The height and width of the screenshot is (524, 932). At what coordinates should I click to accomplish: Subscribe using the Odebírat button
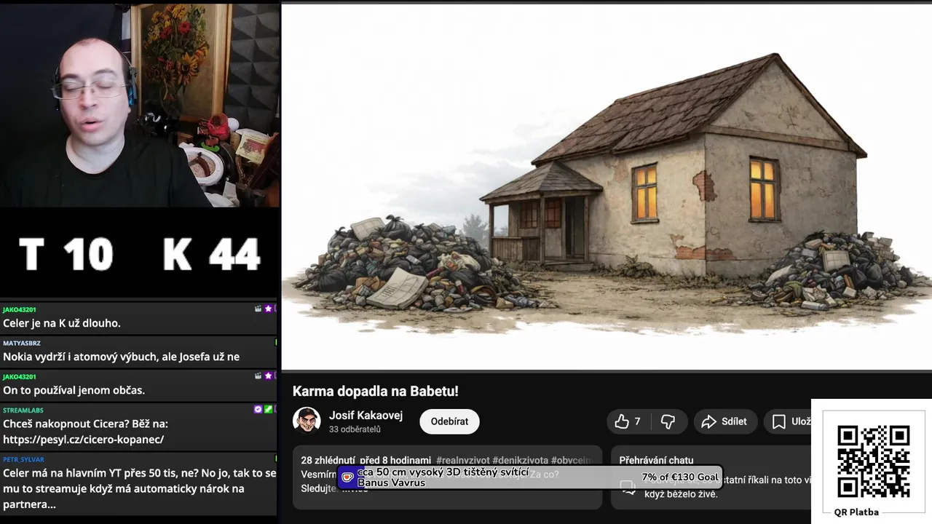pos(449,421)
